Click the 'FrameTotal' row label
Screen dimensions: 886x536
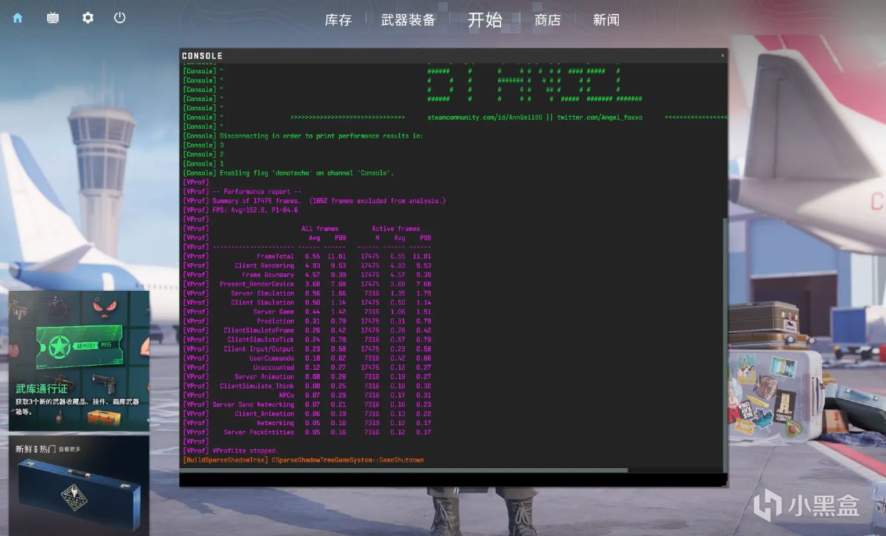275,256
